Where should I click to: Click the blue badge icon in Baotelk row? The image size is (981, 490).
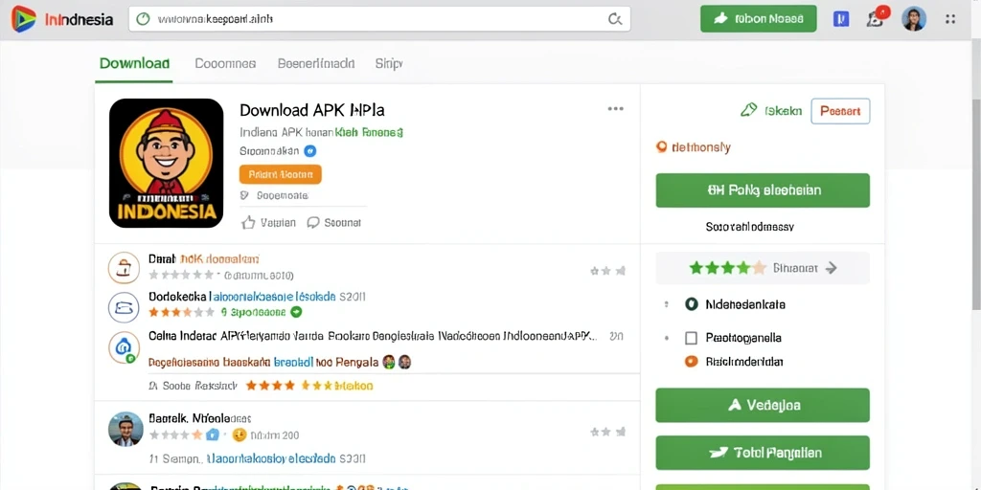click(213, 435)
